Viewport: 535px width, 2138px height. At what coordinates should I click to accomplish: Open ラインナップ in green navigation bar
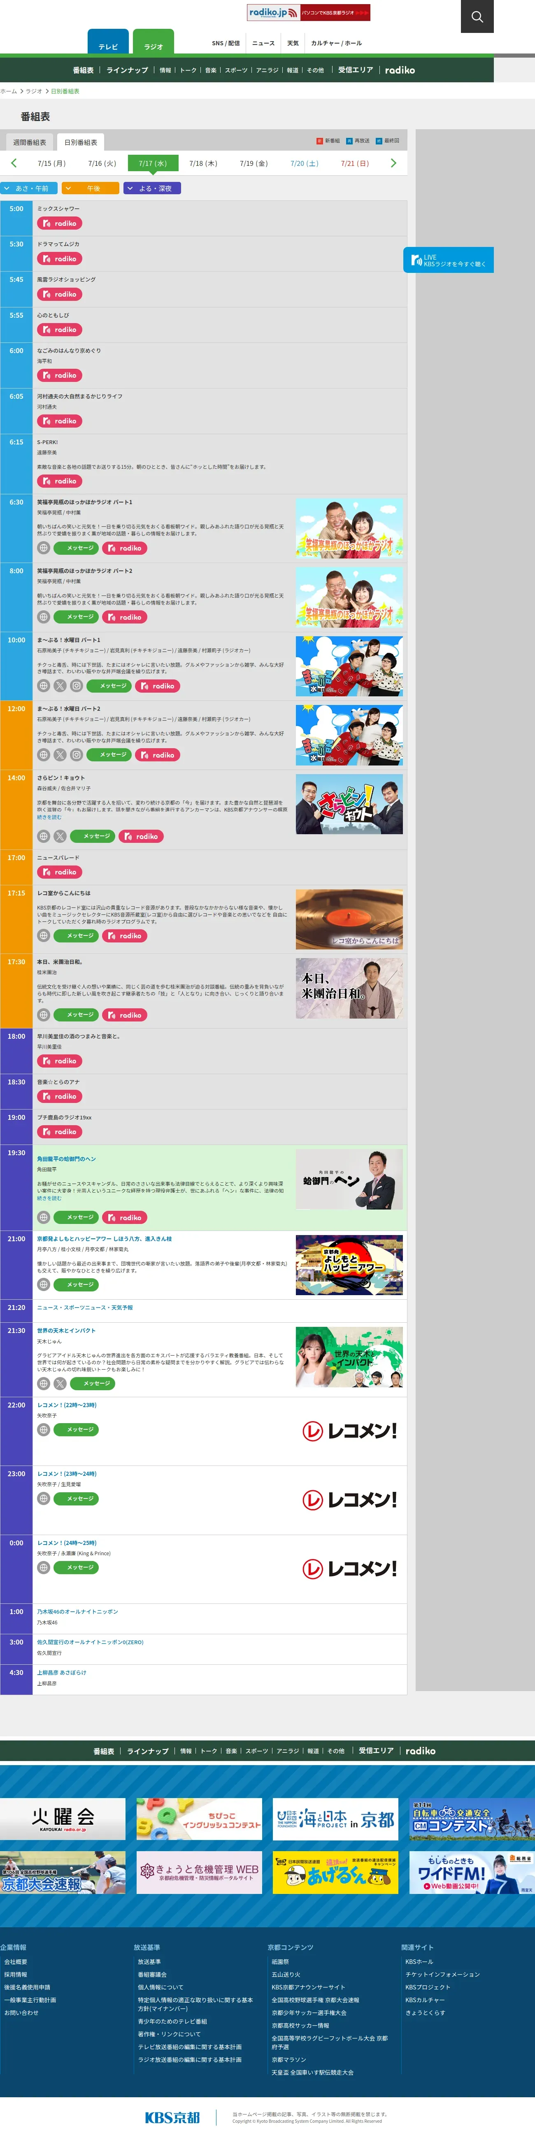click(127, 70)
